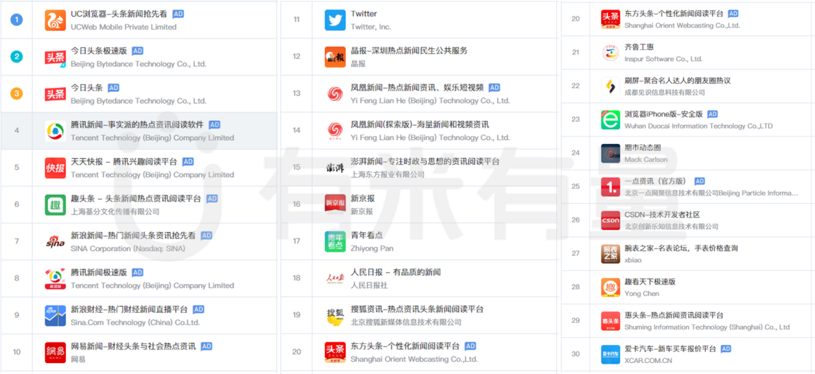The image size is (815, 374).
Task: Open the 齐鲁工惠 app title
Action: 639,47
